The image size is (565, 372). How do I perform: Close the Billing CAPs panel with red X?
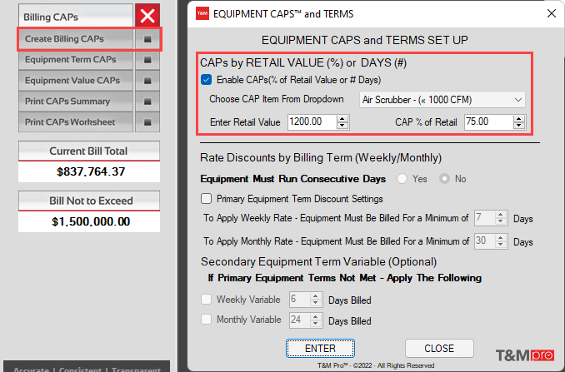(147, 16)
